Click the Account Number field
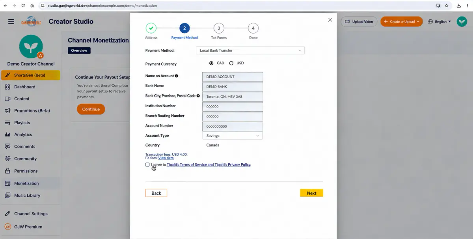Image resolution: width=473 pixels, height=239 pixels. tap(233, 127)
